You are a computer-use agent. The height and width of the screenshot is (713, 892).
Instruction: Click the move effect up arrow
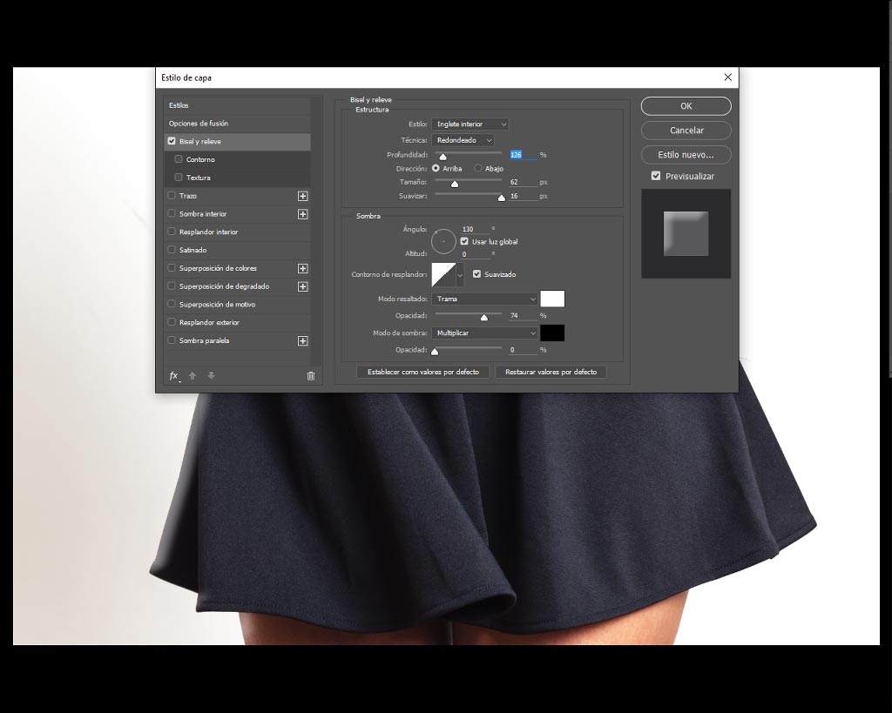[193, 376]
